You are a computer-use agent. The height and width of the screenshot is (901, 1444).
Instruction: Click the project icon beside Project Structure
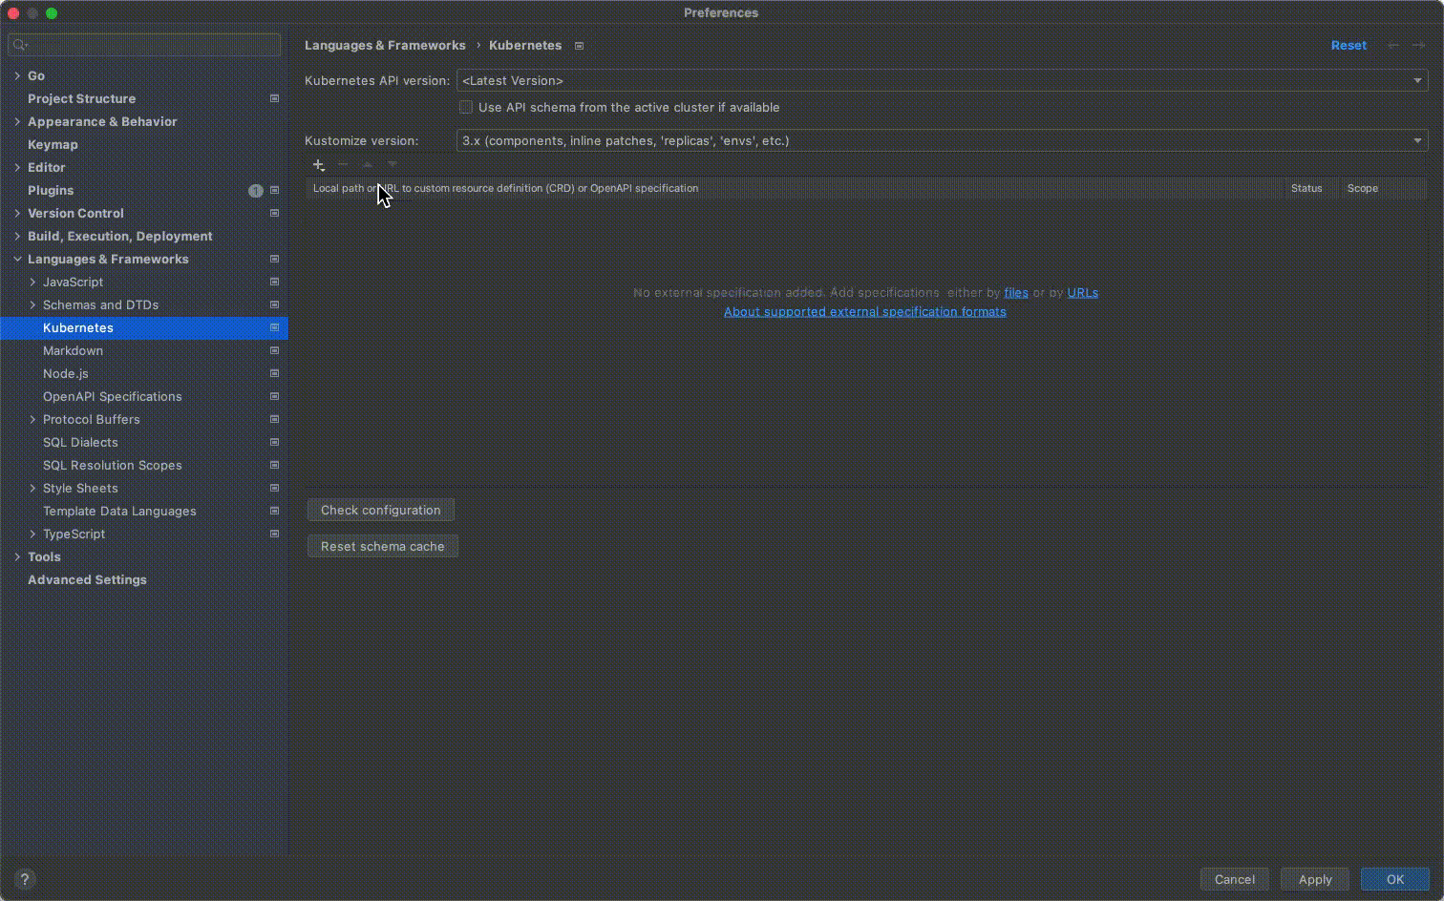[274, 98]
